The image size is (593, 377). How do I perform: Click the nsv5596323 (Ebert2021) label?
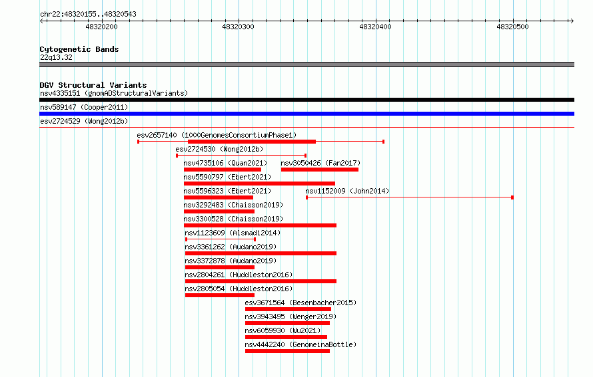[227, 191]
